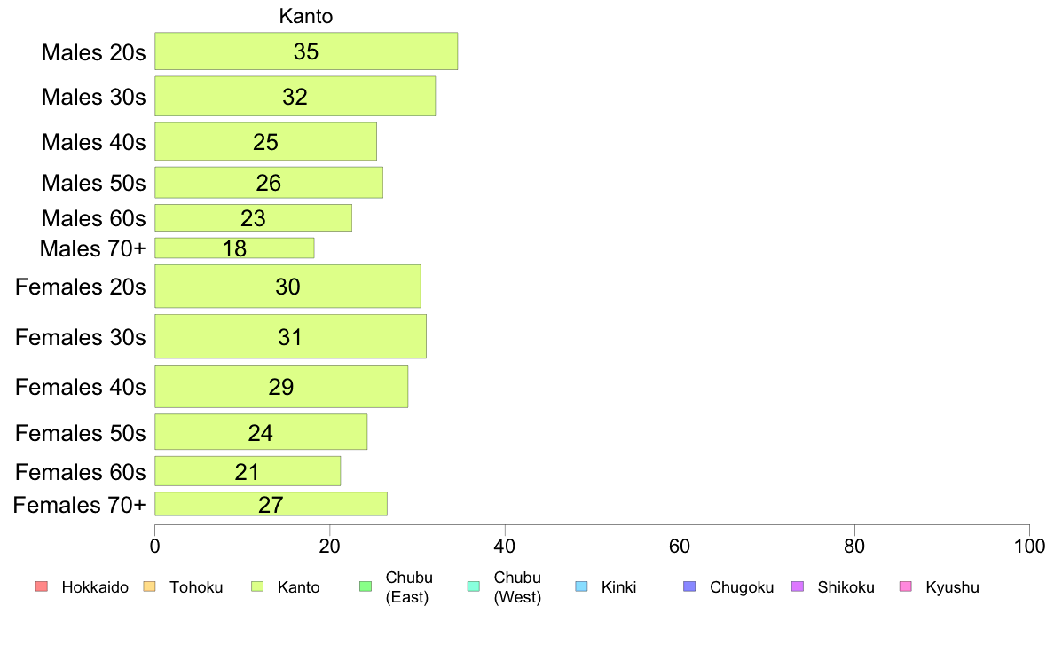Click the Tohoku orange legend swatch
This screenshot has height=653, width=1054.
click(x=149, y=586)
